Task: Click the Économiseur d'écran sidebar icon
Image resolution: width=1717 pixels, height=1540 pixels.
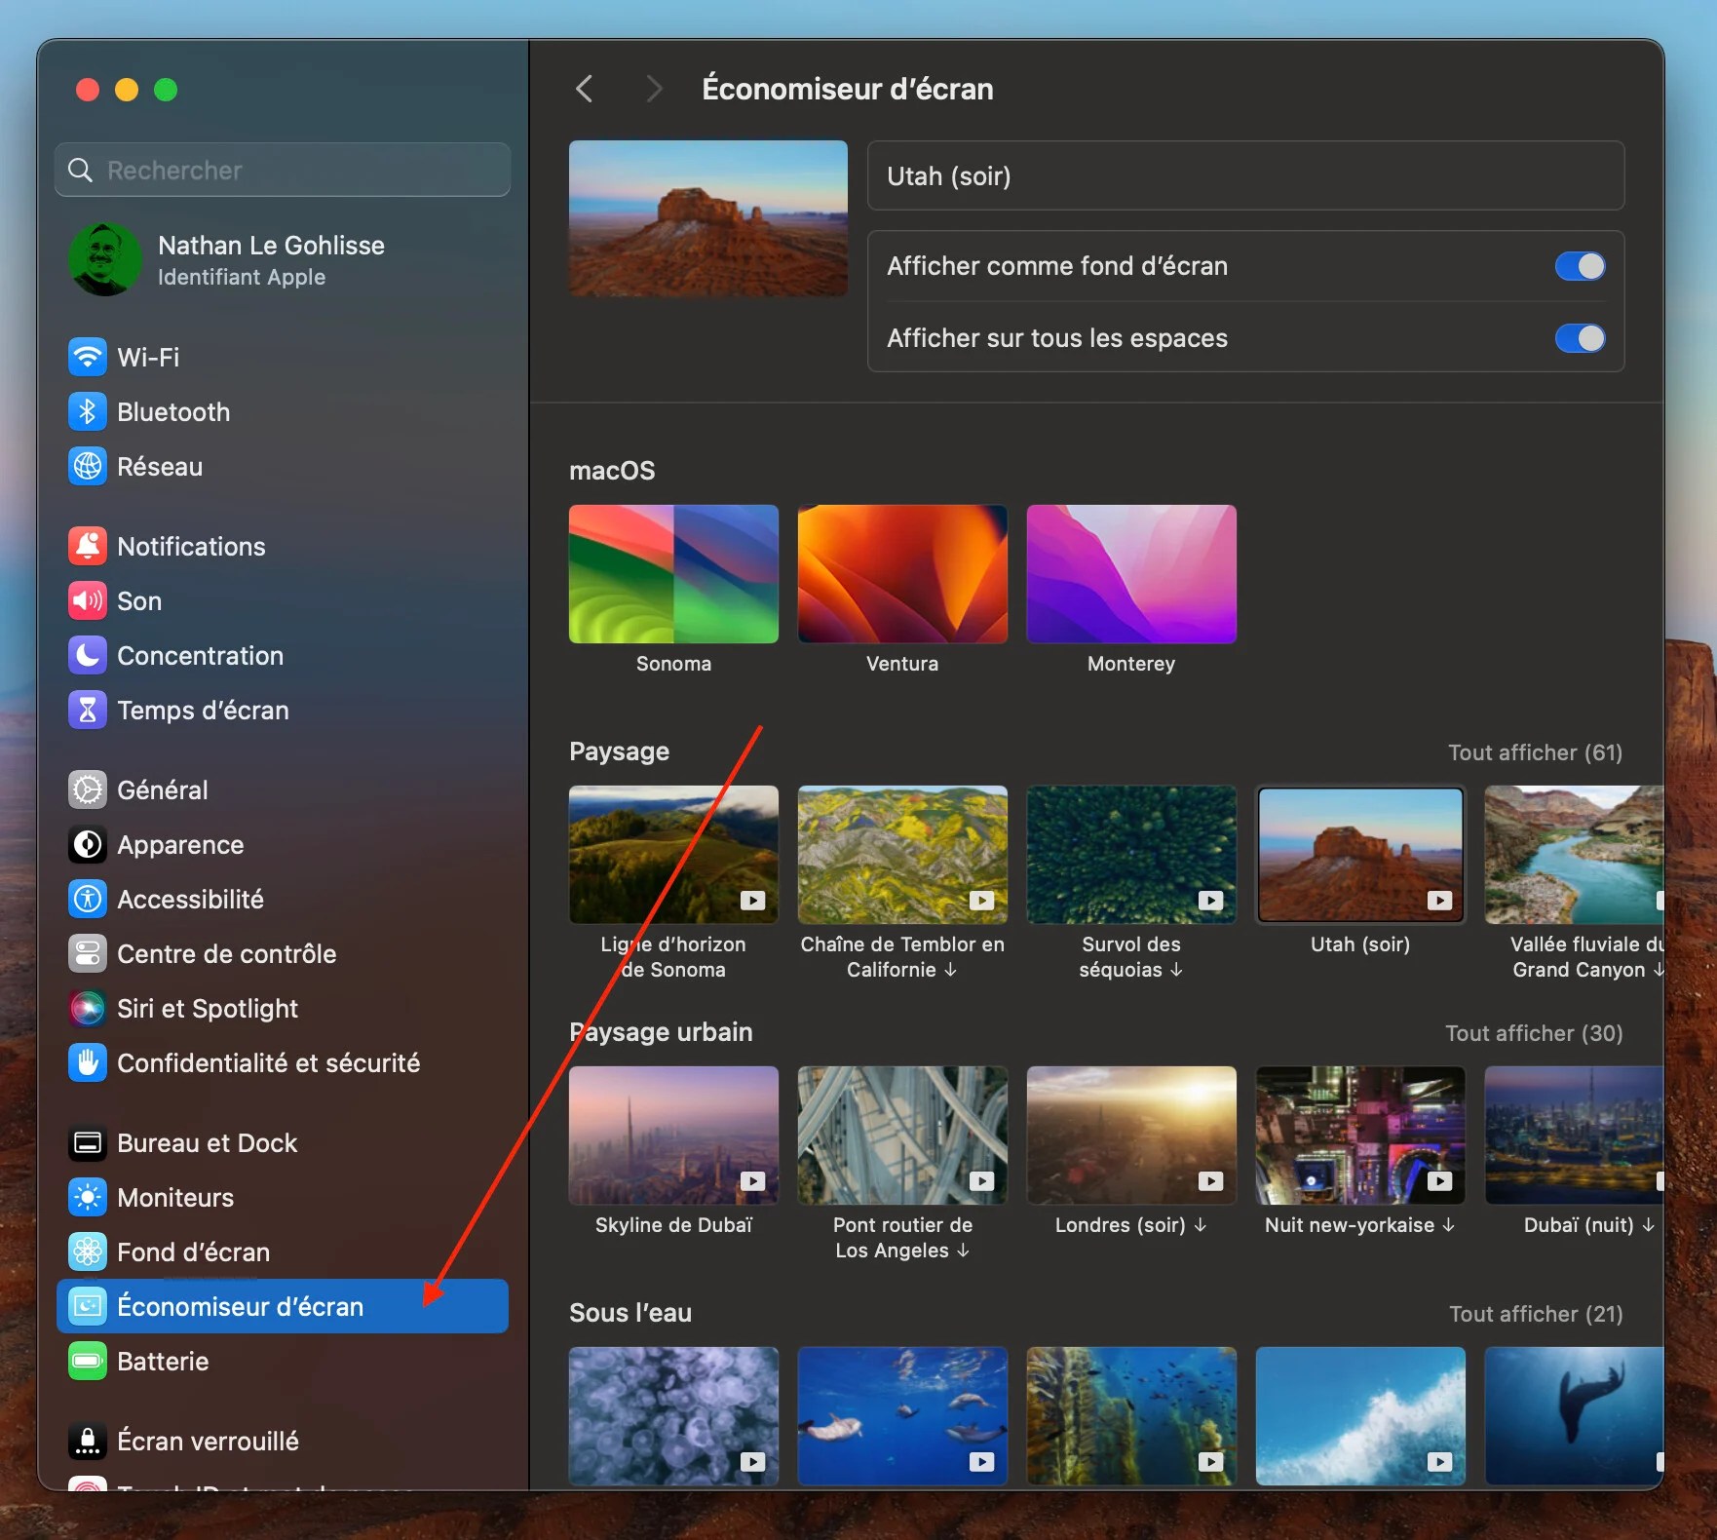Action: coord(88,1306)
